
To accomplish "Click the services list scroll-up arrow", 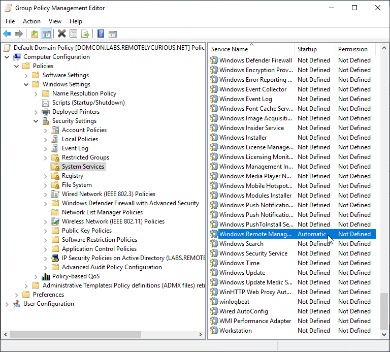I will [384, 48].
